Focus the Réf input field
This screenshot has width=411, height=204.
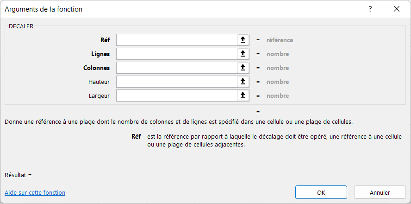(177, 40)
